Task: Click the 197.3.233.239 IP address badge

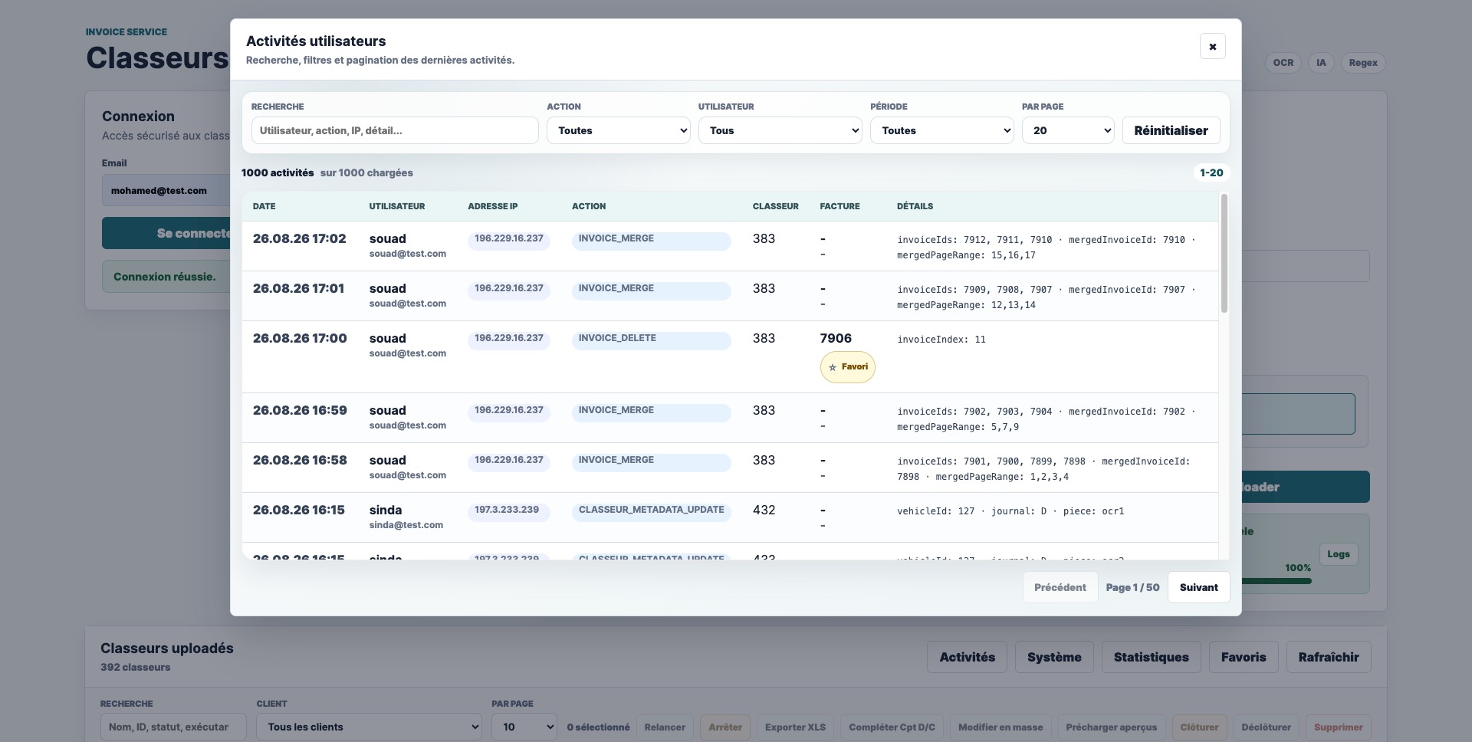Action: point(508,511)
